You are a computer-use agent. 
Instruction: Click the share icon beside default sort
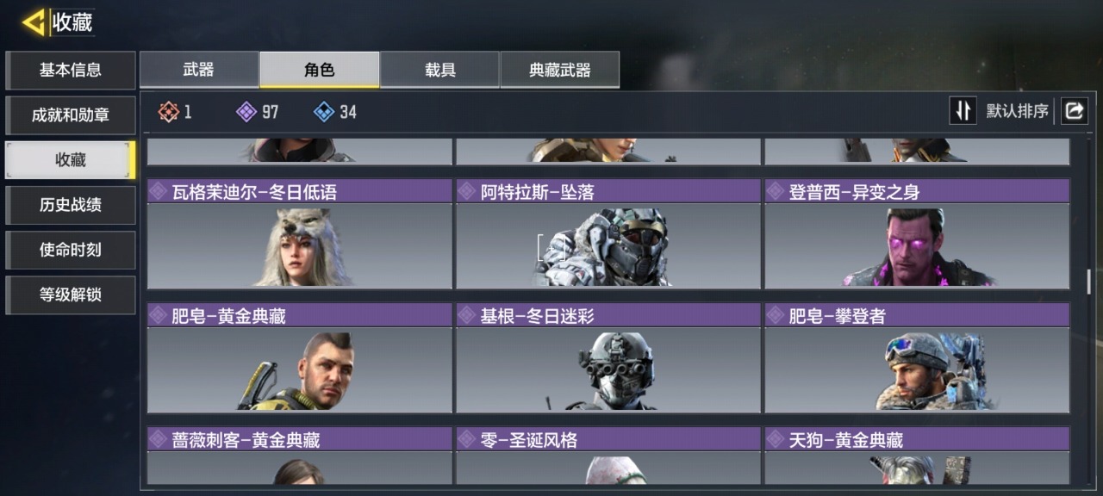tap(1074, 110)
